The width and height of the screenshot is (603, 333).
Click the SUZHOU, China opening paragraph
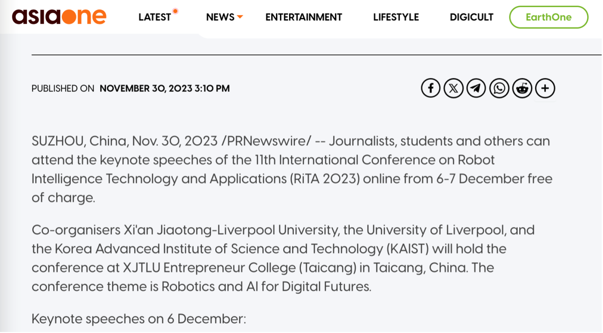(x=292, y=169)
